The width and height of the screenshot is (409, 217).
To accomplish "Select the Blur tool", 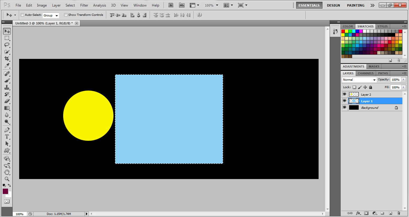I will point(7,115).
